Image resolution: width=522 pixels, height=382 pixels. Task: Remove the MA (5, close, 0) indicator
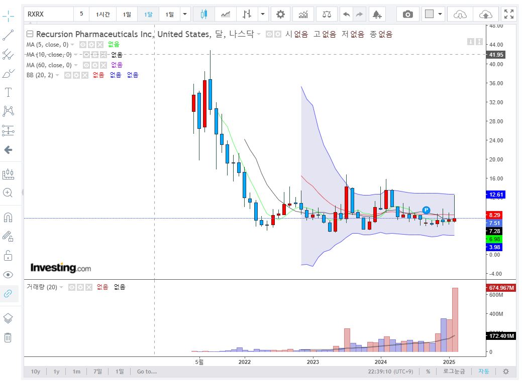(x=100, y=45)
